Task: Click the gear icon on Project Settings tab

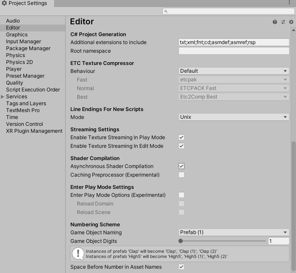Action: click(3, 3)
